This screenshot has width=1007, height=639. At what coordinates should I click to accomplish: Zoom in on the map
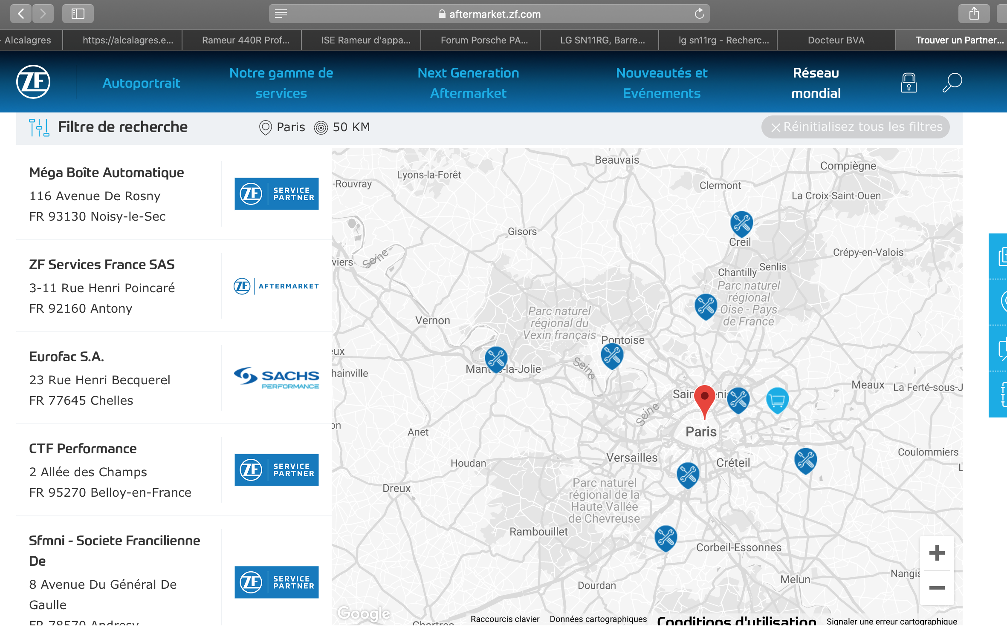tap(937, 553)
